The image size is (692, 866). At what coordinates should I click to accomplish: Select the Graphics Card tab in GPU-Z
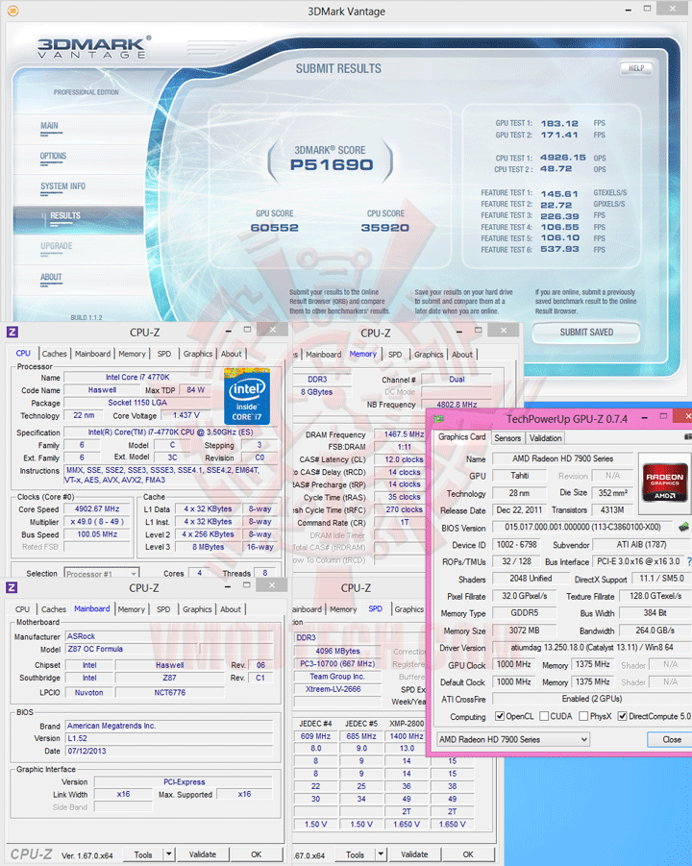point(461,437)
